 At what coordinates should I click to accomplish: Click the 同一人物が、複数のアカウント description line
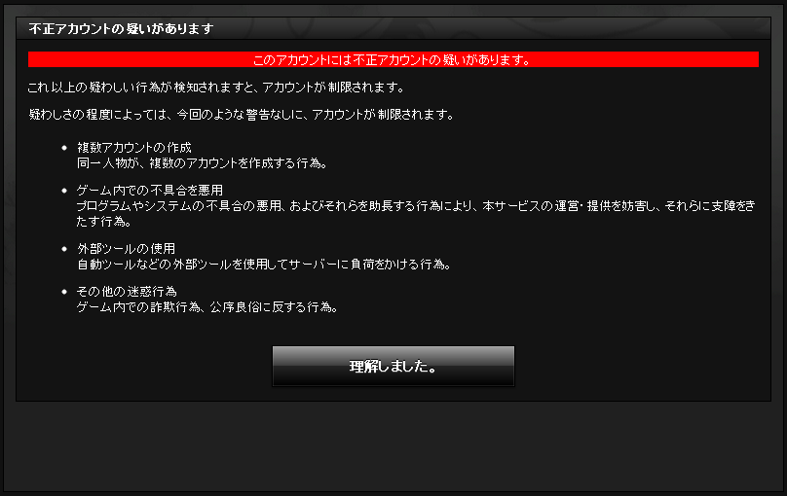202,162
